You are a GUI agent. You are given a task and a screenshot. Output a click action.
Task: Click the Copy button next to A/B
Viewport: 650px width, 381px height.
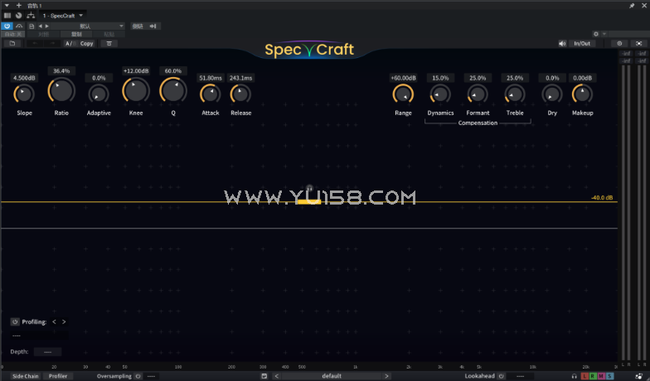86,43
